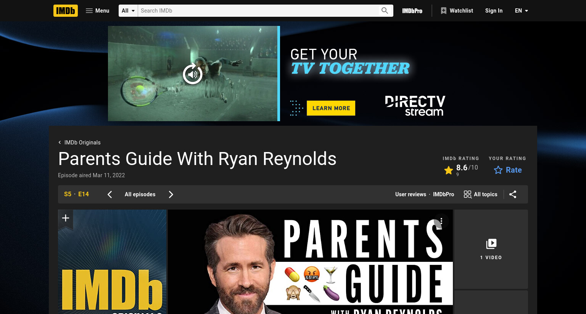Go back to IMDb Originals
Viewport: 586px width, 314px height.
pyautogui.click(x=79, y=143)
